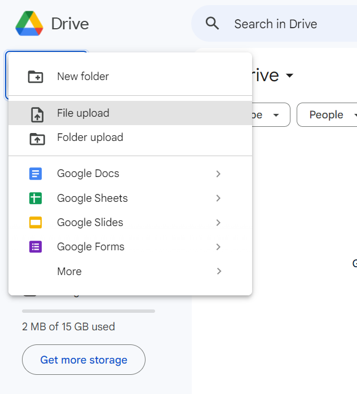
Task: Open the Type filter dropdown
Action: click(x=271, y=115)
